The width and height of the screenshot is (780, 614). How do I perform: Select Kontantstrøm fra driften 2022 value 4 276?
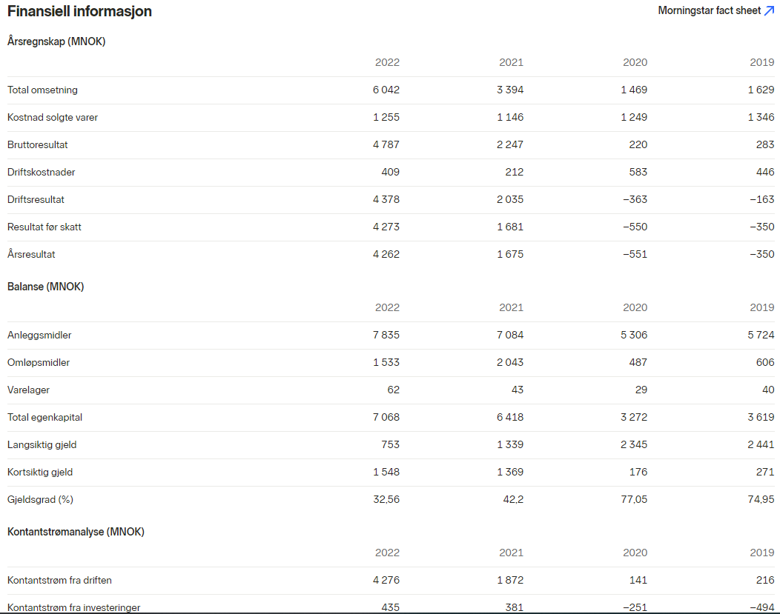[386, 580]
